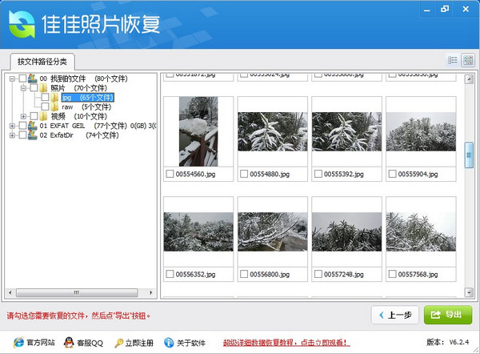Collapse the 00 找到的文件 tree node
This screenshot has height=354, width=480.
(12, 79)
